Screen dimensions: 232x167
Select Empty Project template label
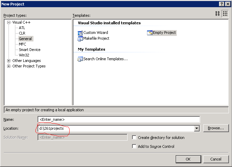pos(164,33)
